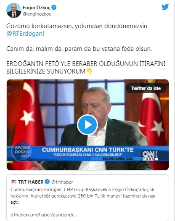Click the Engin Özkoç display name
Viewport: 175px width, 221px height.
pyautogui.click(x=37, y=8)
